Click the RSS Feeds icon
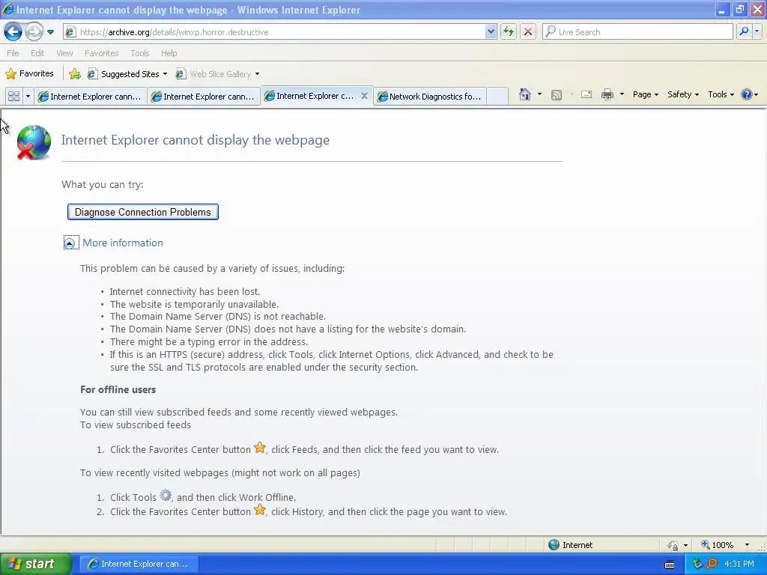This screenshot has width=767, height=575. [557, 95]
